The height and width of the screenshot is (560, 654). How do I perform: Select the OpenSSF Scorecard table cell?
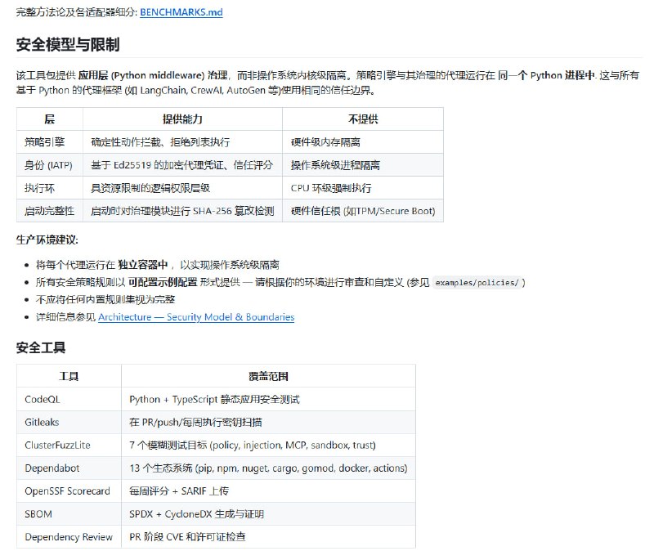pyautogui.click(x=69, y=491)
